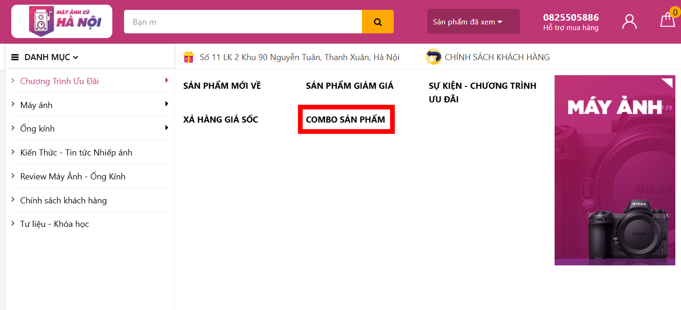Open SẢN PHẨM MỚI VỀ link
This screenshot has width=681, height=310.
click(222, 86)
